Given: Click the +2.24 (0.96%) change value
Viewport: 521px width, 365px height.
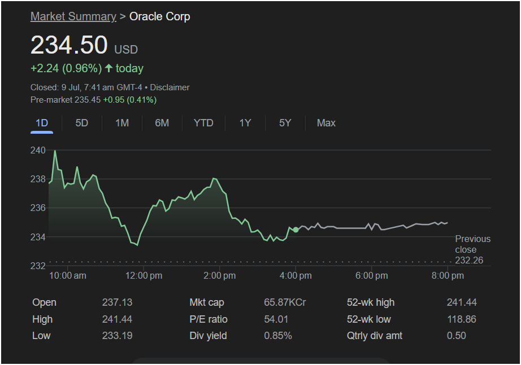Looking at the screenshot, I should point(66,68).
